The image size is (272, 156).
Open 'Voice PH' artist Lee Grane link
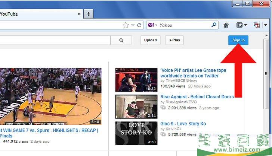tap(193, 73)
